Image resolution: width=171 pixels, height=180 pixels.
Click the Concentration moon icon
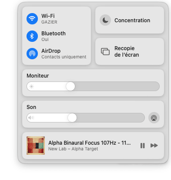pos(105,20)
